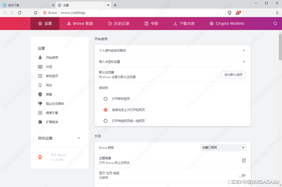The height and width of the screenshot is (187, 282).
Task: Close the 微当下载 tab
Action: click(x=53, y=5)
